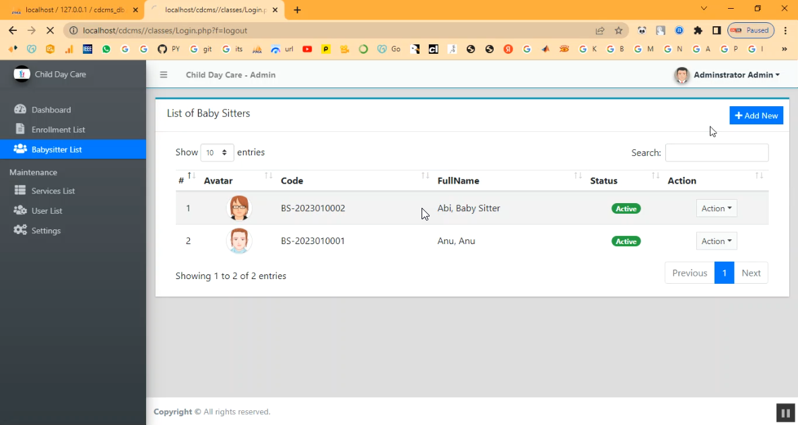Click the Child Day Care logo

coord(22,74)
